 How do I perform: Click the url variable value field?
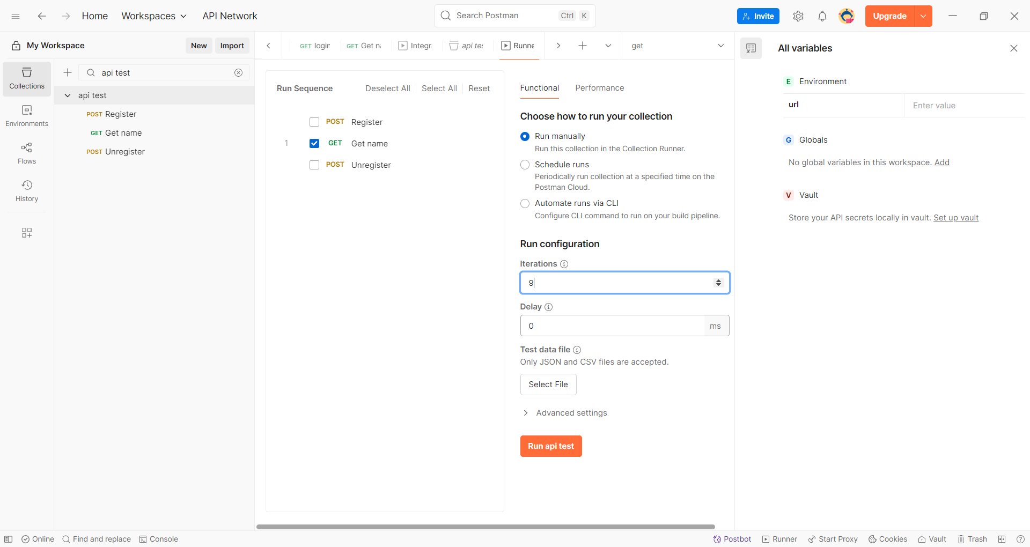point(965,106)
